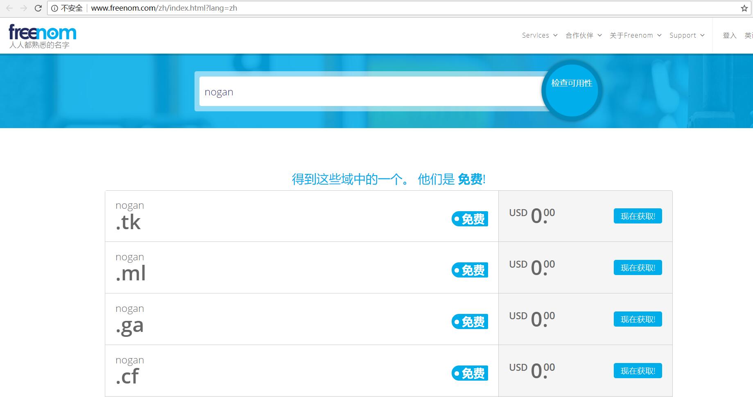Get nogan.ga with 现在获取 button

(x=638, y=319)
